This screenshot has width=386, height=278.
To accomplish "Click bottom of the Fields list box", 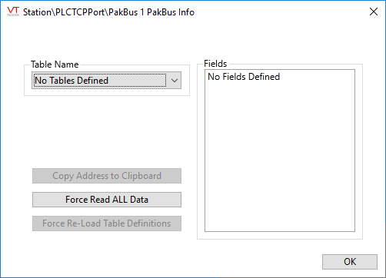I will (x=280, y=227).
